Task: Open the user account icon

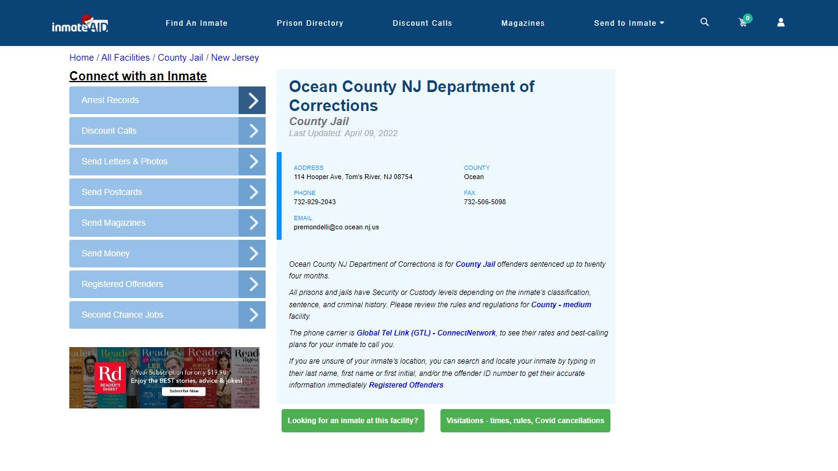Action: pos(781,22)
